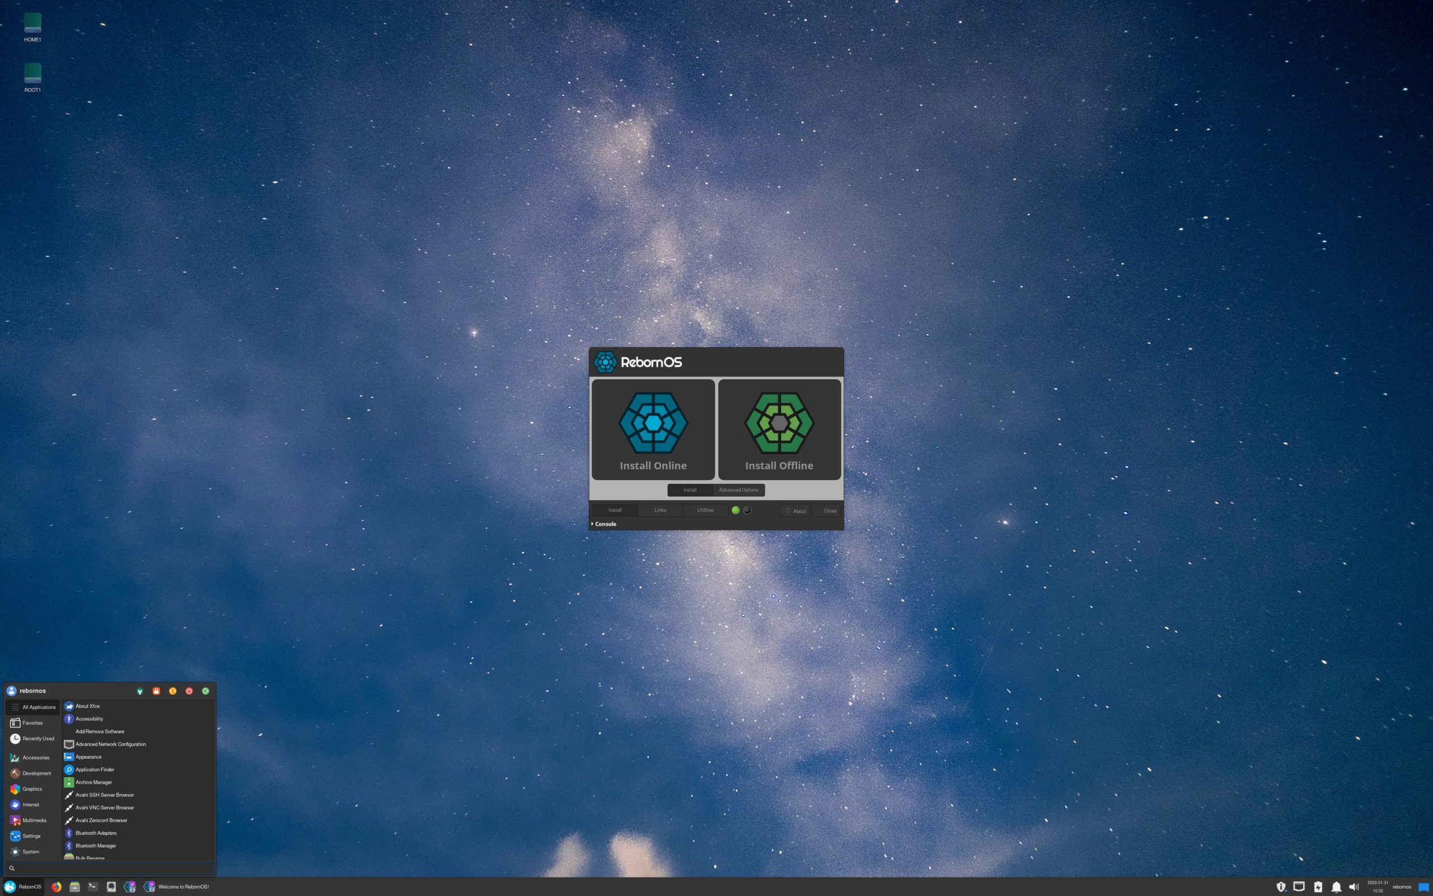Click the About button in installer
Screen dimensions: 1433x896
(795, 511)
